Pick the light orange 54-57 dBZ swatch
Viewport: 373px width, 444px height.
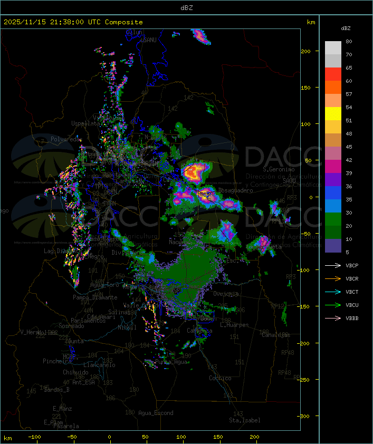(333, 101)
